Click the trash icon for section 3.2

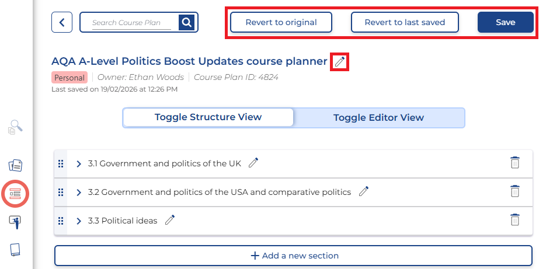514,191
